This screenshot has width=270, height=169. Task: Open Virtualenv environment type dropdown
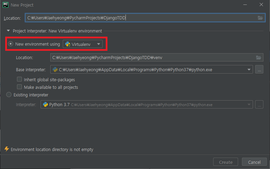coord(82,44)
